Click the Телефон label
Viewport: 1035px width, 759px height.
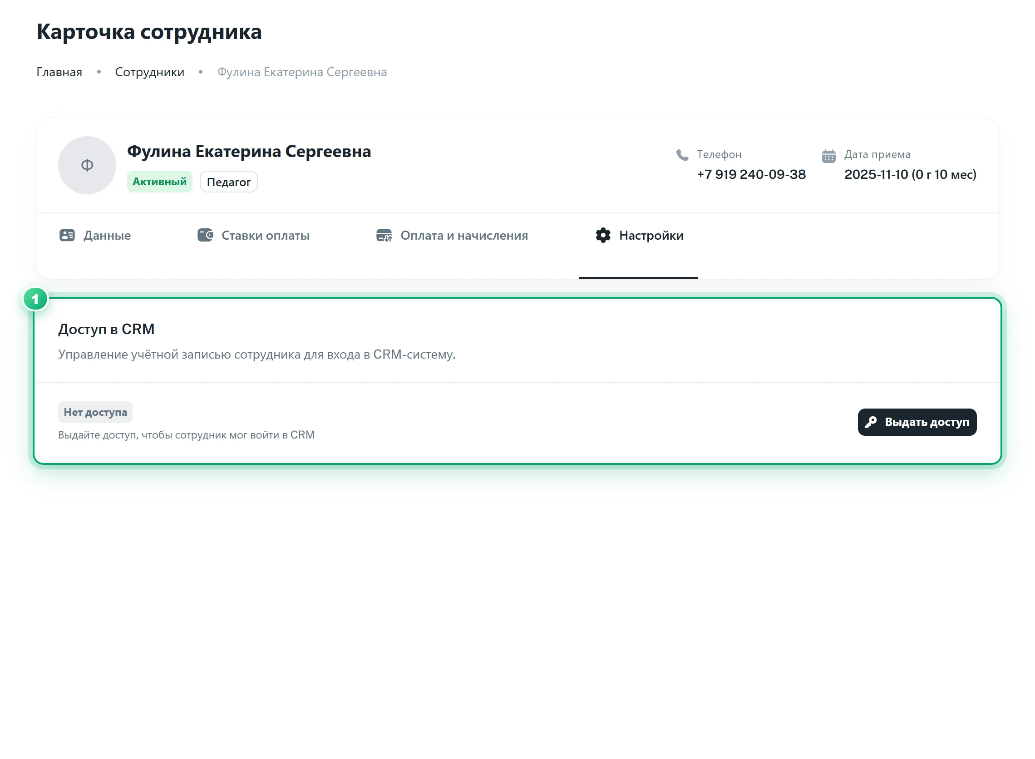(720, 154)
